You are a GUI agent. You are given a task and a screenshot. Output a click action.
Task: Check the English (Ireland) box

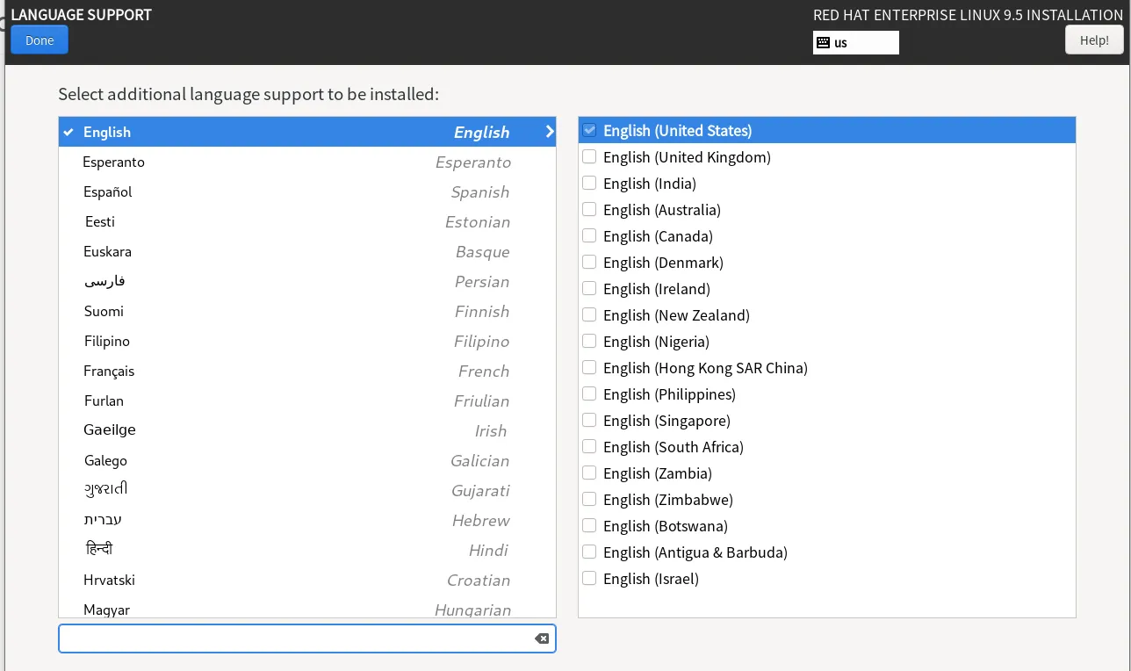pos(589,288)
